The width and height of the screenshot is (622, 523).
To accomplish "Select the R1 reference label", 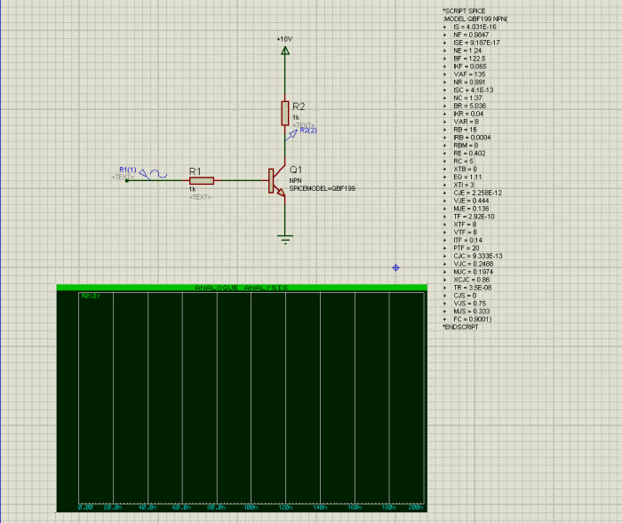I will point(195,171).
